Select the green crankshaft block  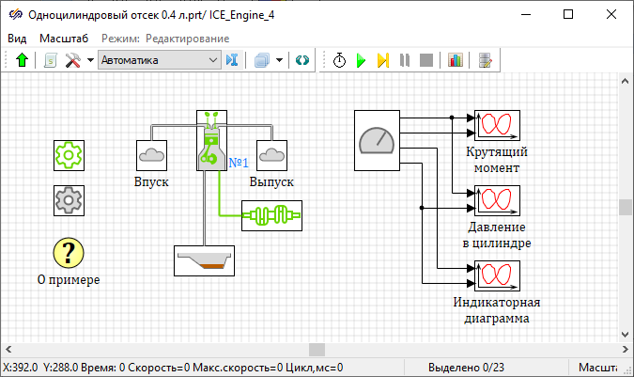272,215
